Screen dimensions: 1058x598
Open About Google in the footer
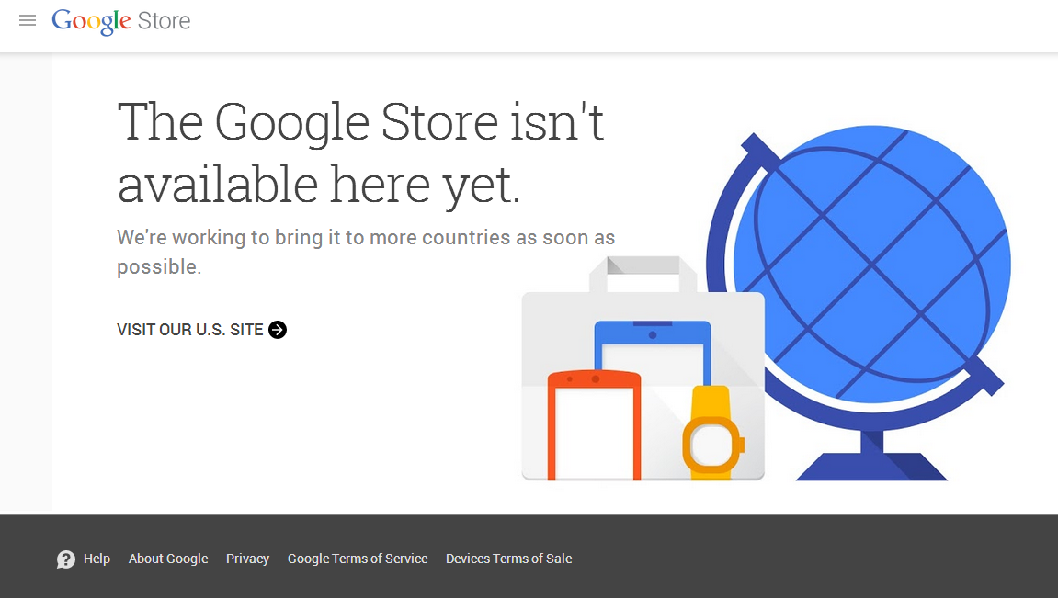pyautogui.click(x=168, y=559)
